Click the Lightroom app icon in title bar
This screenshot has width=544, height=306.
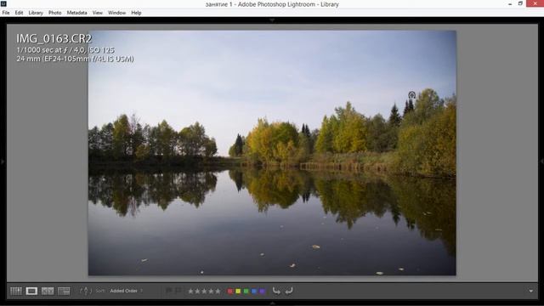pyautogui.click(x=3, y=3)
